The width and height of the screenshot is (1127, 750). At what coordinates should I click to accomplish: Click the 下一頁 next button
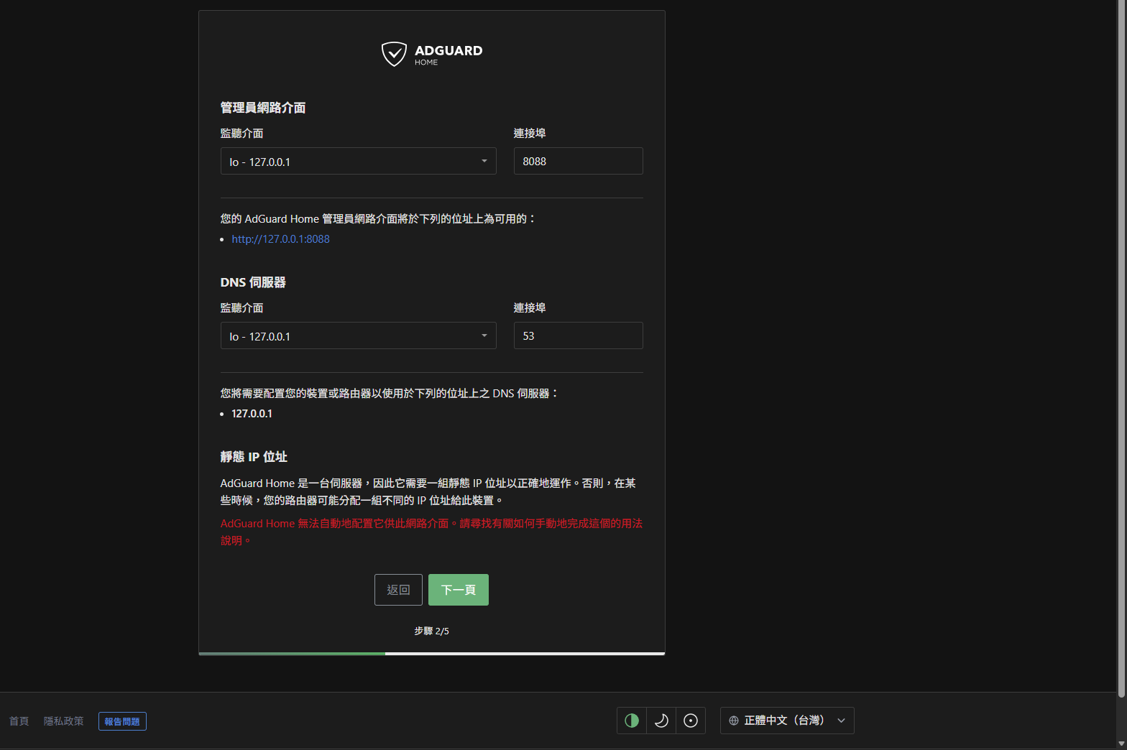(x=459, y=590)
